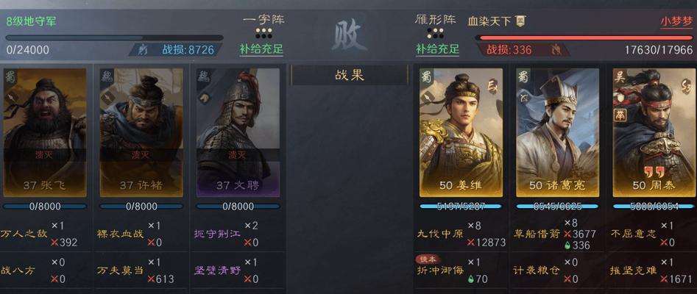
Task: Click the cavalry icon beside 战损:336
Action: (x=556, y=50)
